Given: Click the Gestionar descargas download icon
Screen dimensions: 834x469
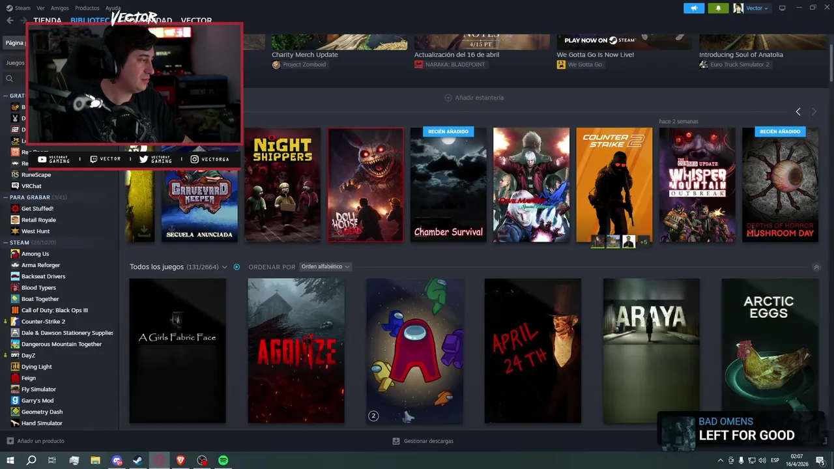Looking at the screenshot, I should (x=396, y=441).
